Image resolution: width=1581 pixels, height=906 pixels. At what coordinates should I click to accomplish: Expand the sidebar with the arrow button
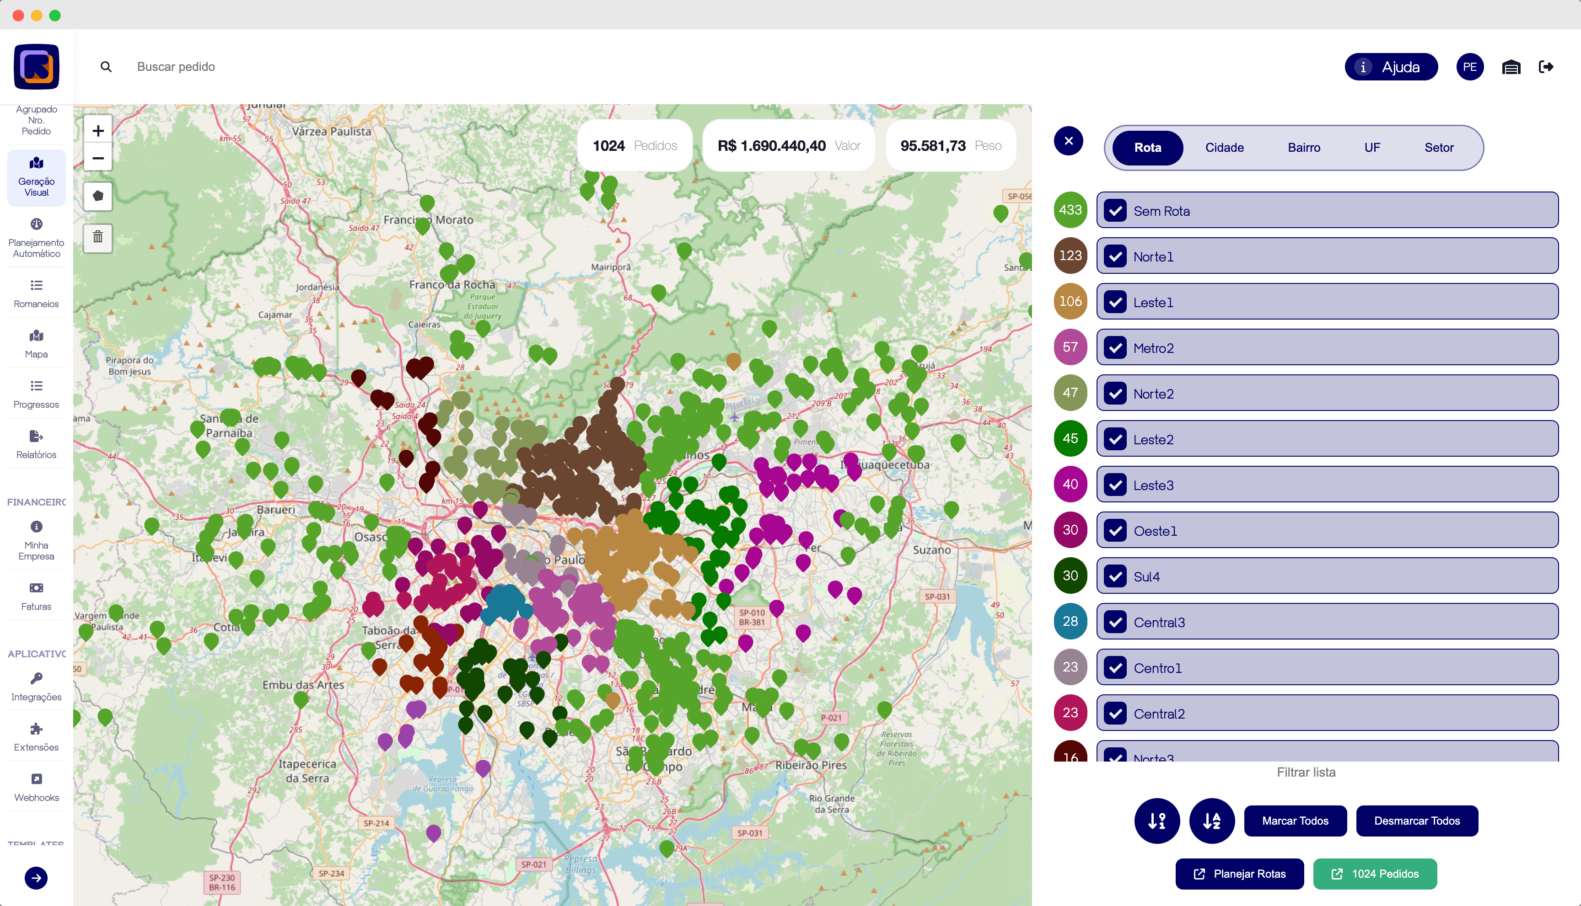click(x=36, y=878)
